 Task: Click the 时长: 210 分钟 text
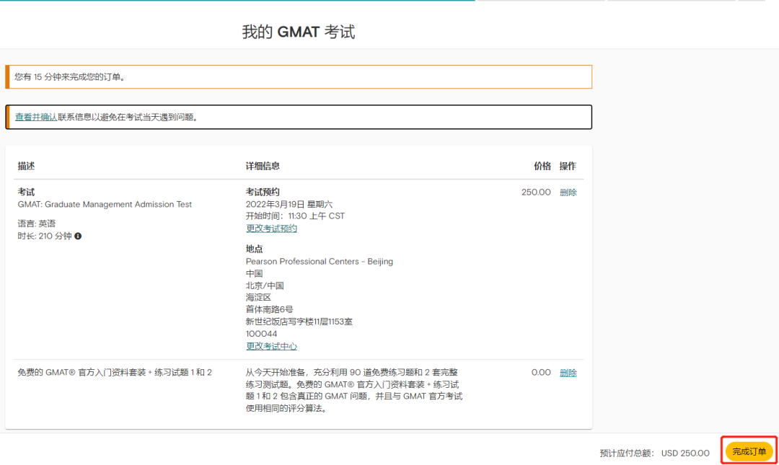pos(45,236)
